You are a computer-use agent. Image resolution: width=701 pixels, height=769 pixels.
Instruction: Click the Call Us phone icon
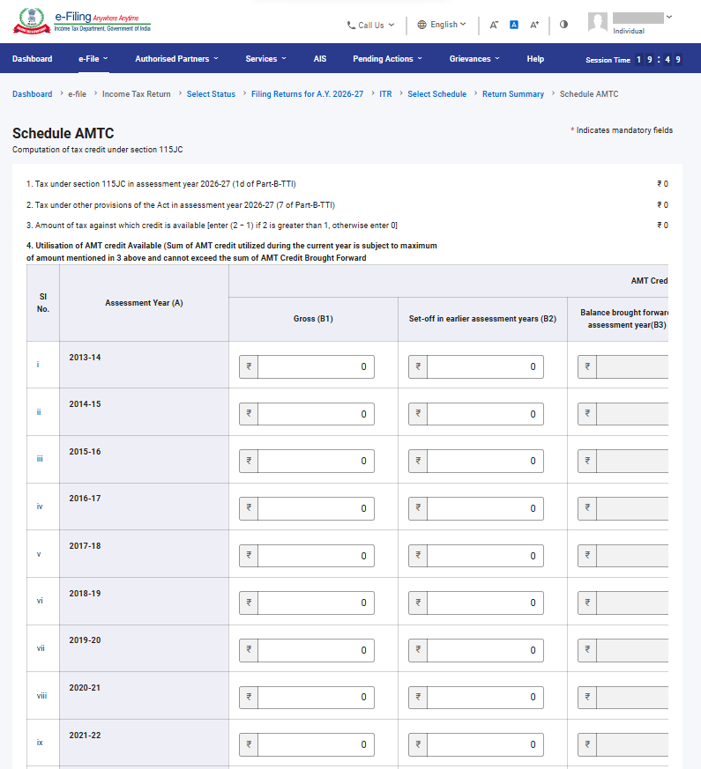click(351, 25)
